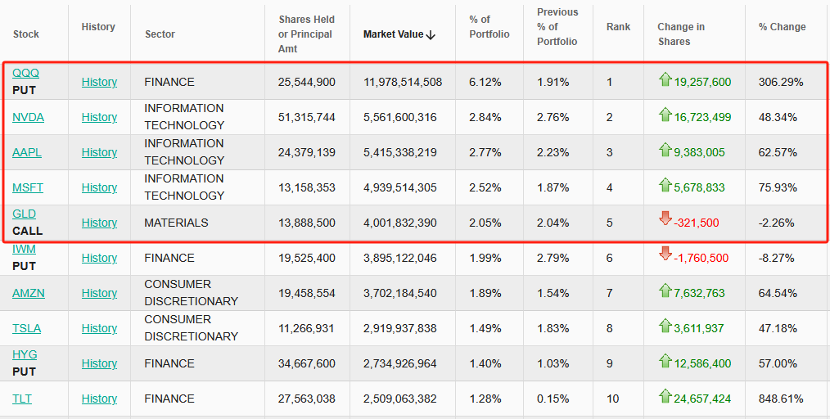Select market value 4,939,514,305
This screenshot has width=830, height=419.
coord(400,187)
